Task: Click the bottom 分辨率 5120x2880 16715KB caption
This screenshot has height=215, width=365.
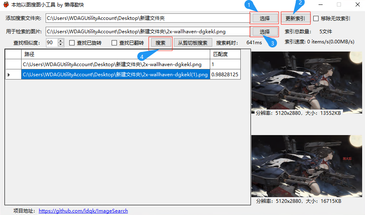Action: pos(299,201)
